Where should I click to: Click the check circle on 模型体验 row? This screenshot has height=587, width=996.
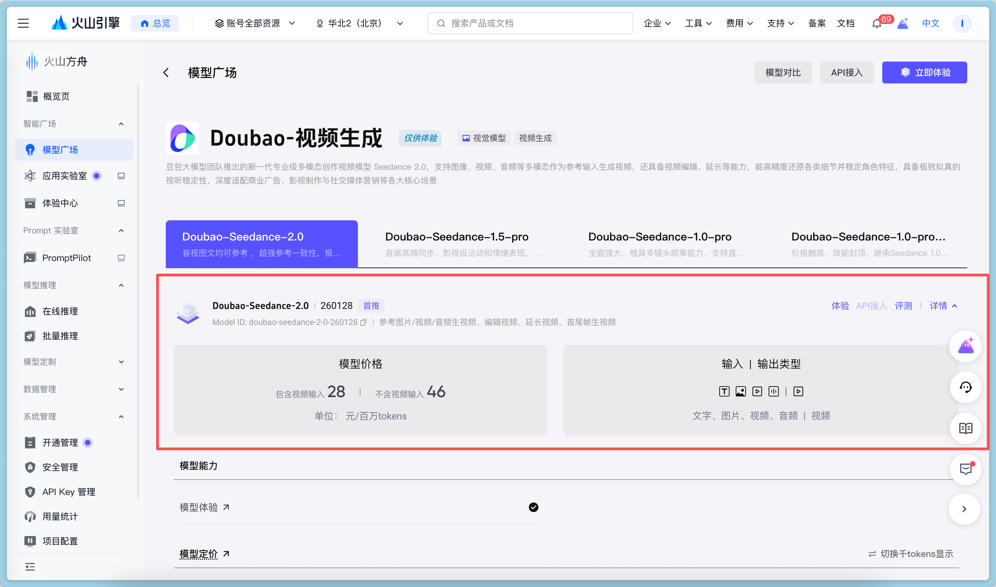(x=533, y=507)
